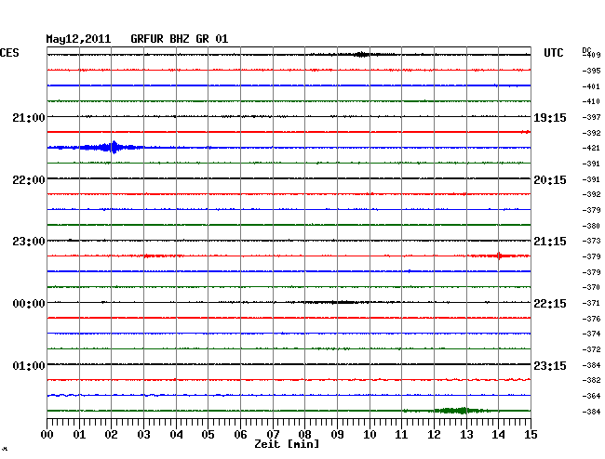The height and width of the screenshot is (459, 605).
Task: Click minute 10 on time axis
Action: [x=370, y=435]
